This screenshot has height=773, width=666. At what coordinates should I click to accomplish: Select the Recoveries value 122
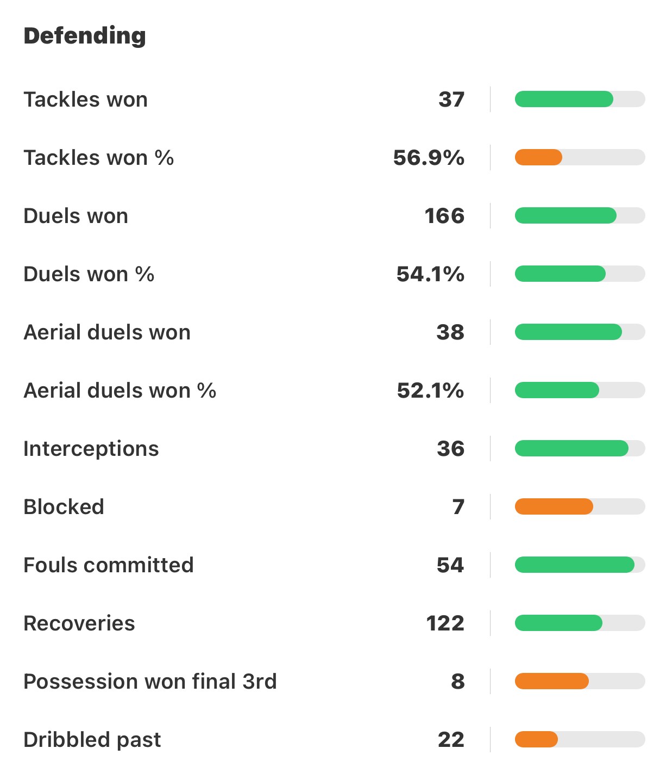click(445, 623)
